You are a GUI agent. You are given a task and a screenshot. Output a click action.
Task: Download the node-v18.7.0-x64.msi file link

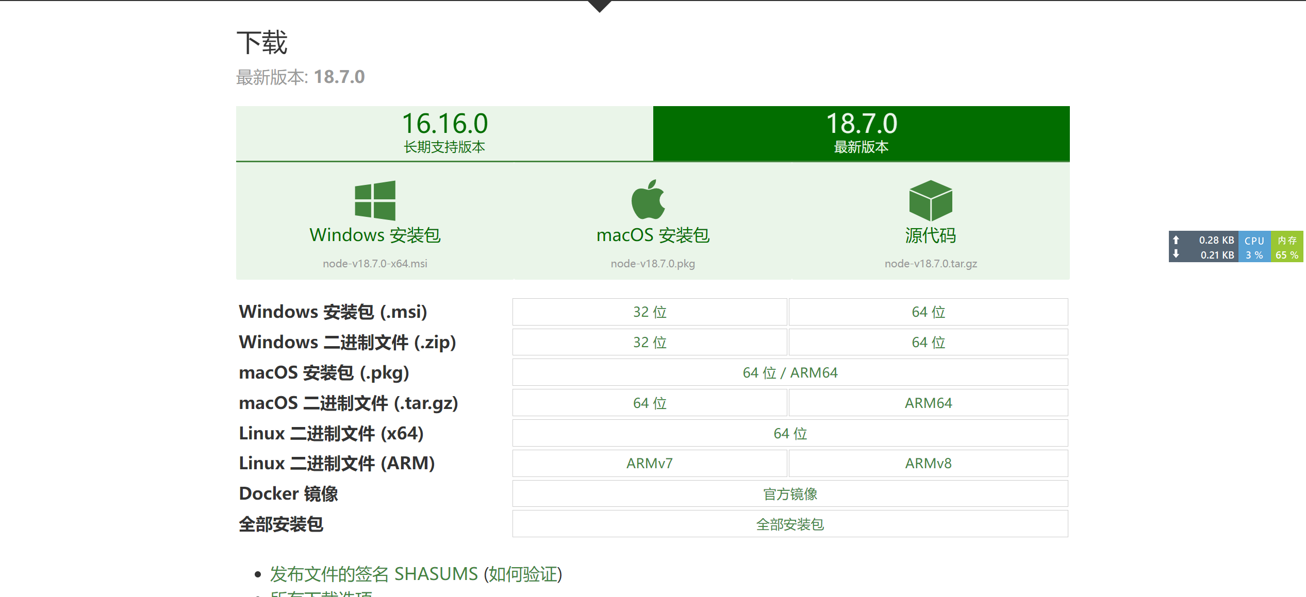pyautogui.click(x=375, y=264)
